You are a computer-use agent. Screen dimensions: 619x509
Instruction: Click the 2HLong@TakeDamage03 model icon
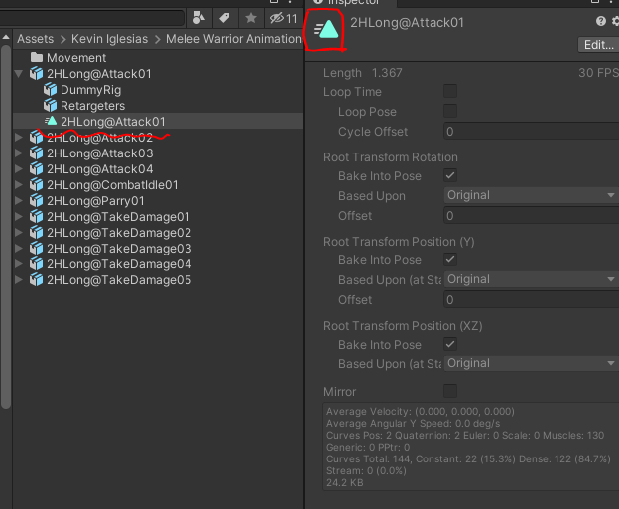coord(37,249)
